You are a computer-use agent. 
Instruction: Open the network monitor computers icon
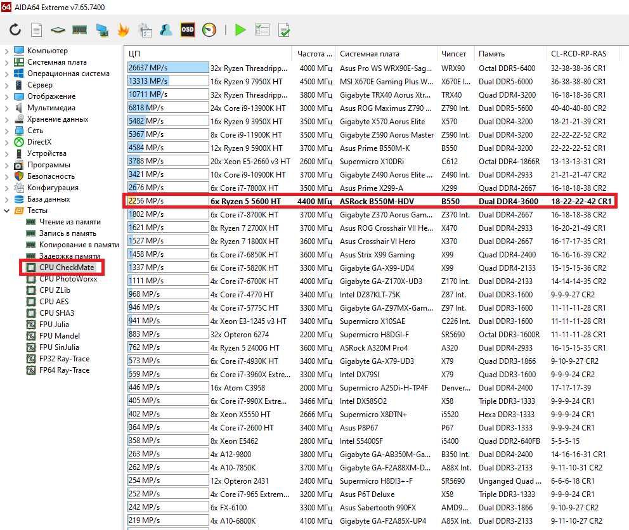[x=102, y=30]
